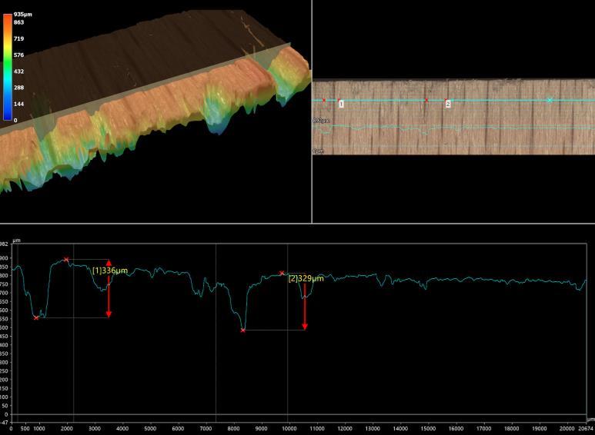Image resolution: width=595 pixels, height=435 pixels.
Task: Click the cyan crosshair marker on the profile line
Action: (x=550, y=100)
